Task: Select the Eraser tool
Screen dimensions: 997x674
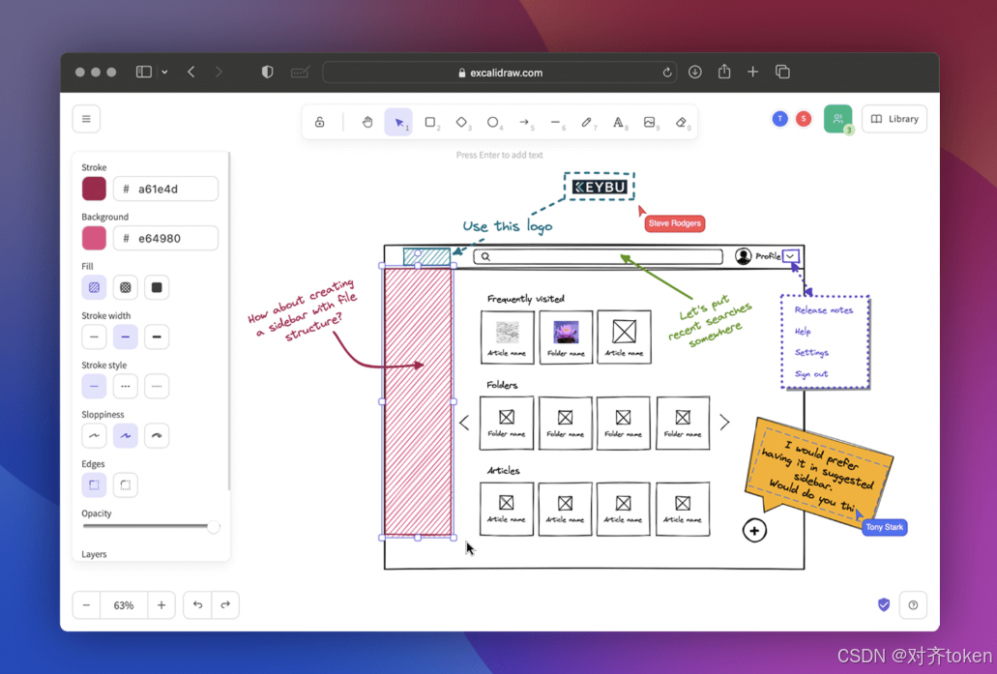Action: tap(681, 122)
